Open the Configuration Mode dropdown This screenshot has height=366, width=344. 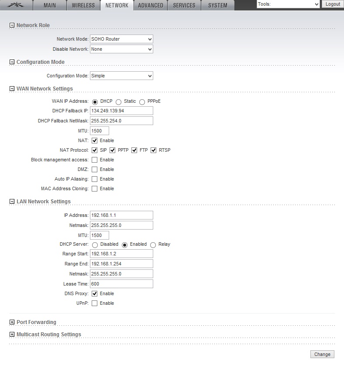point(121,76)
